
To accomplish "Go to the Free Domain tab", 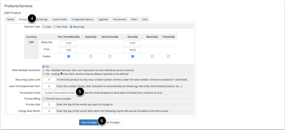I will pos(120,19).
